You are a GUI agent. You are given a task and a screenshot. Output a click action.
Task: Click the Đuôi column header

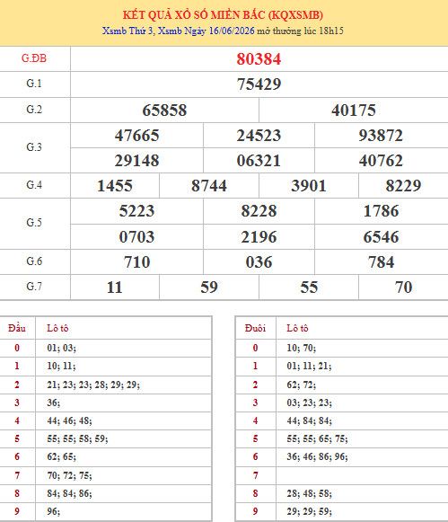(x=255, y=328)
